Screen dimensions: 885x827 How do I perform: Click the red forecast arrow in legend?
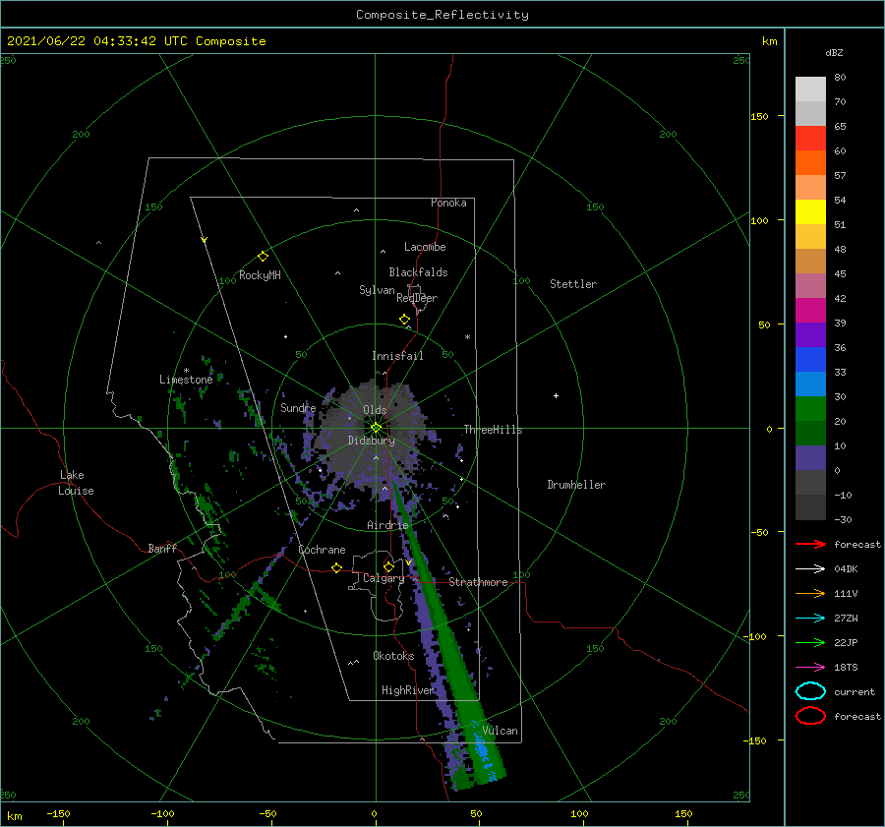tap(810, 544)
